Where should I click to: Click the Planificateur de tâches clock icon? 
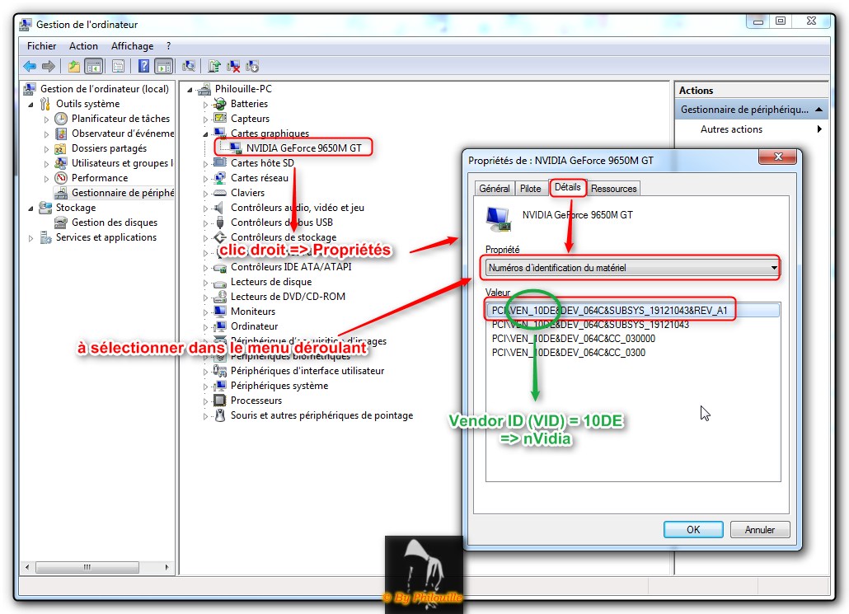tap(61, 118)
